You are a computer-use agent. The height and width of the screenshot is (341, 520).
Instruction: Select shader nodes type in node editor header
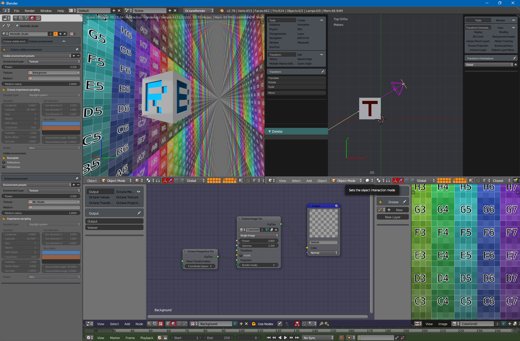(x=149, y=324)
